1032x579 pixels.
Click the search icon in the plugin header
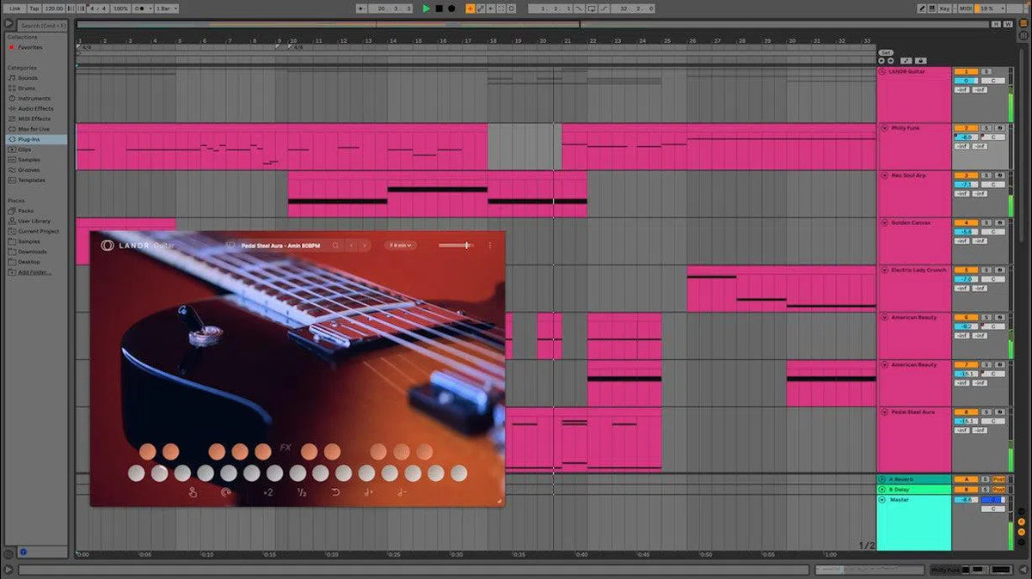334,244
